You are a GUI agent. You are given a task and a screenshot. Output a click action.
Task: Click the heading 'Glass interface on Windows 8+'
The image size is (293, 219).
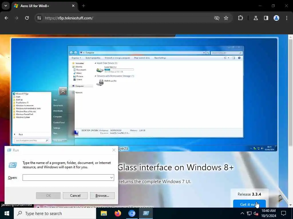176,167
